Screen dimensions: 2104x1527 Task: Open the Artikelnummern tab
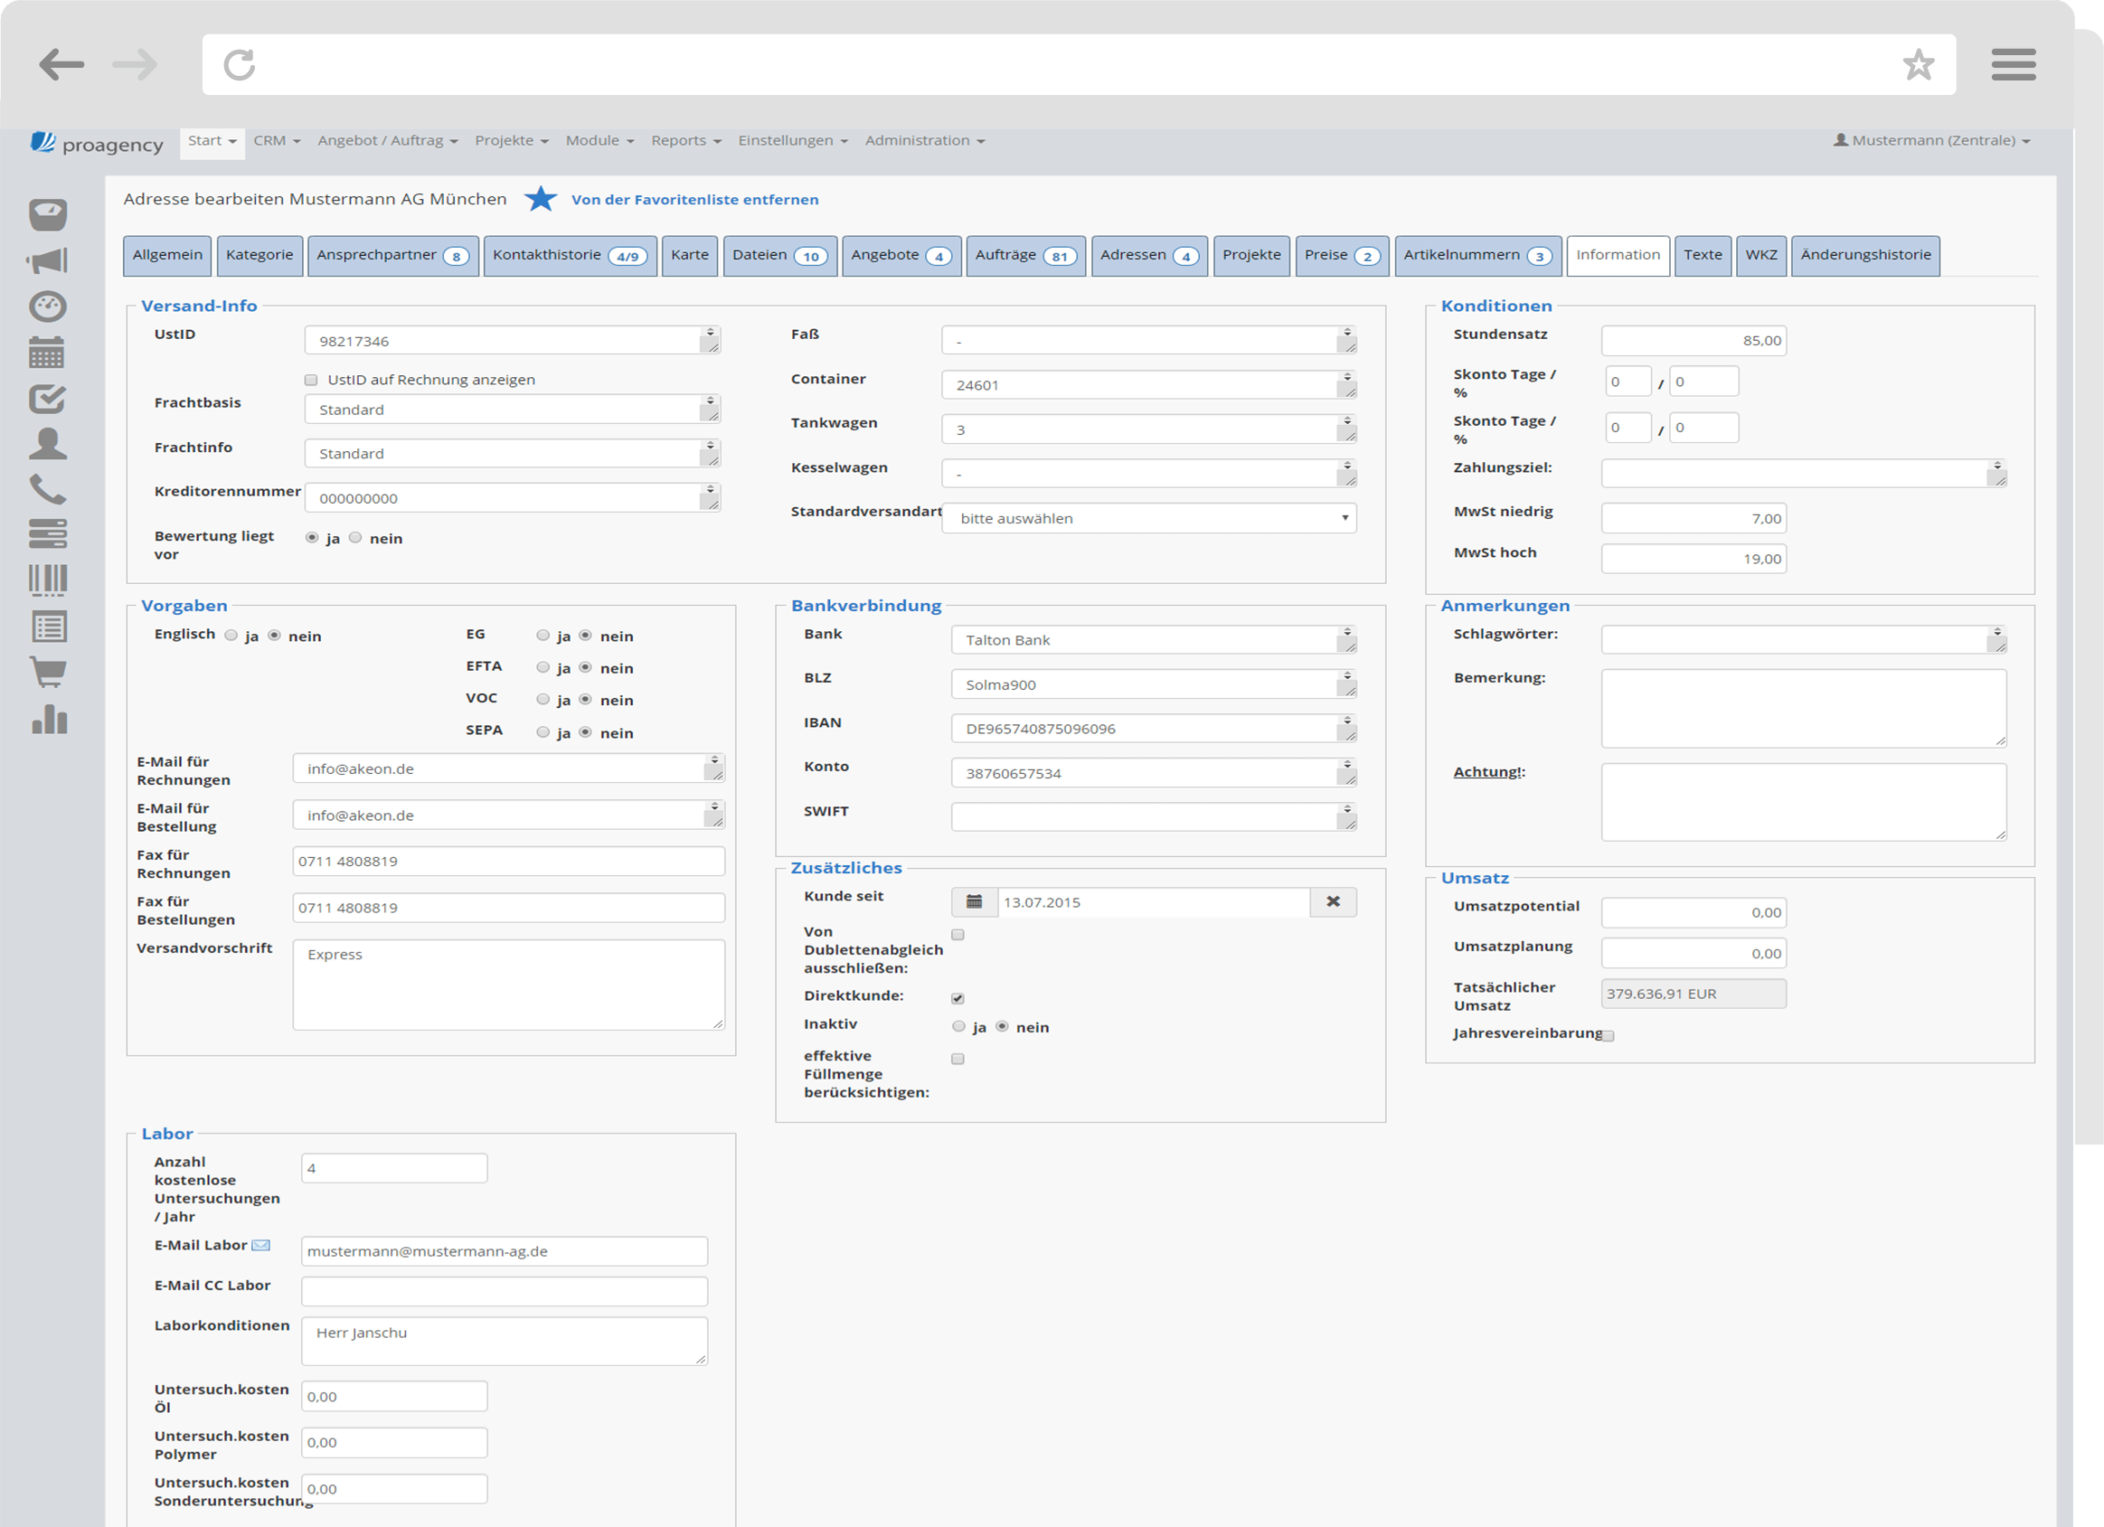tap(1477, 255)
